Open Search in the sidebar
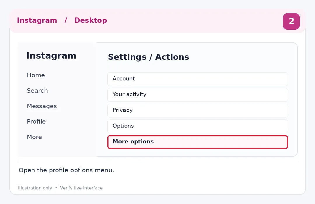Image resolution: width=315 pixels, height=204 pixels. tap(37, 91)
